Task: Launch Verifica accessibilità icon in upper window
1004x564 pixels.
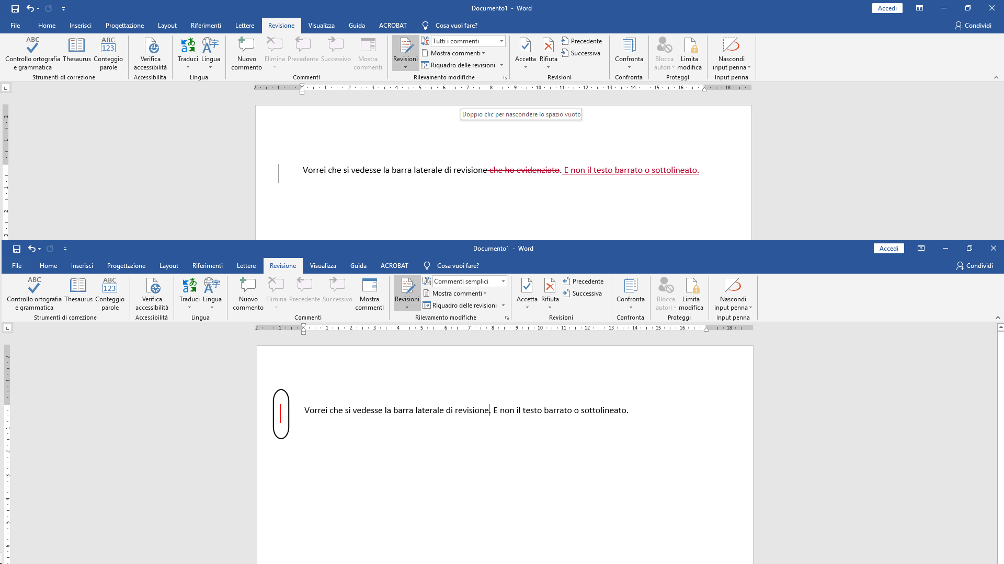Action: click(151, 46)
